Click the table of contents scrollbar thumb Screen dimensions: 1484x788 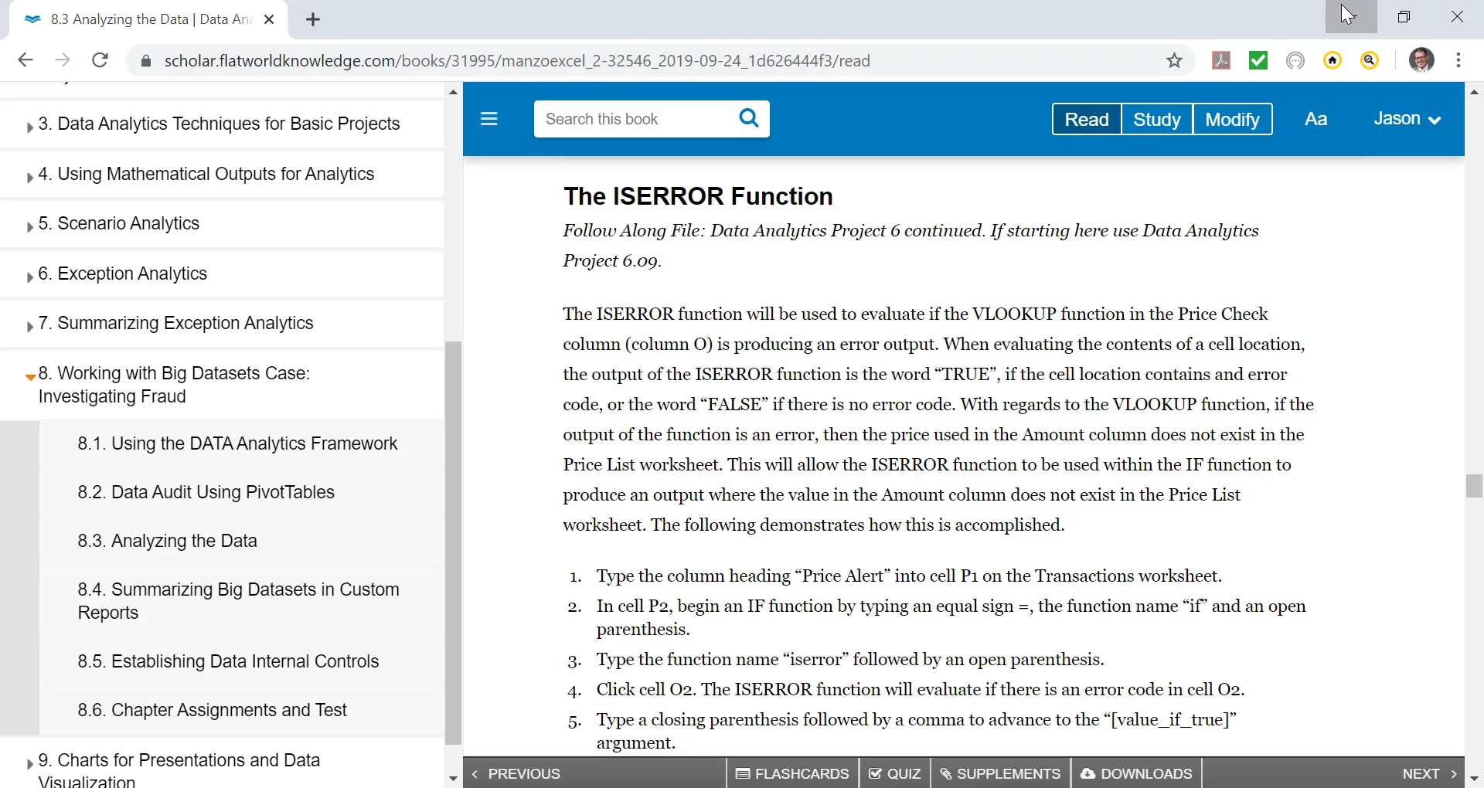tap(454, 542)
